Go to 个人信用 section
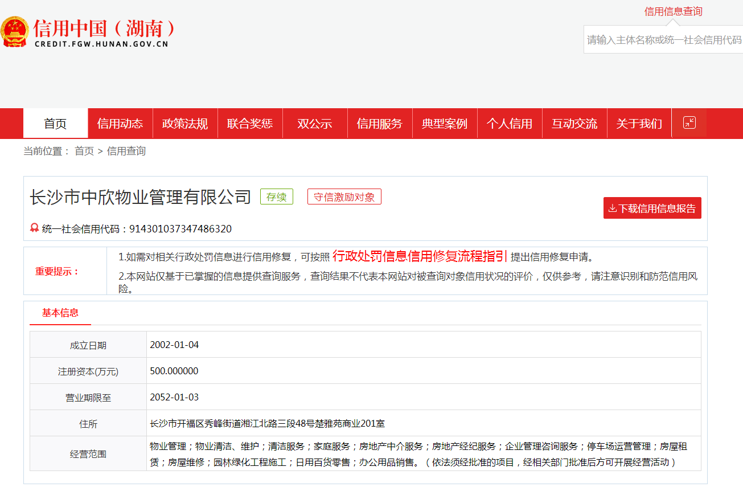The width and height of the screenshot is (743, 487). point(510,124)
